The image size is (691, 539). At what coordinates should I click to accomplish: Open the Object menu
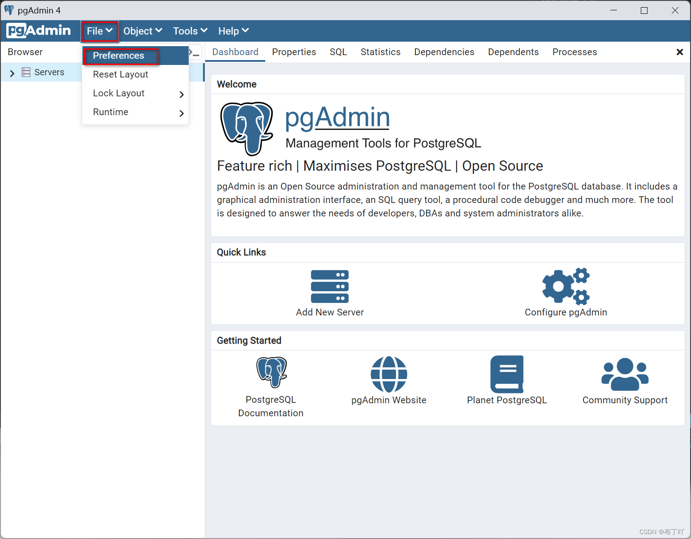(x=143, y=31)
